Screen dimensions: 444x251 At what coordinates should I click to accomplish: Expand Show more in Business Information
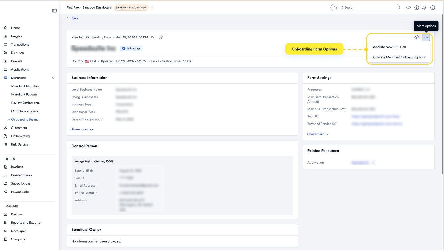tap(82, 130)
